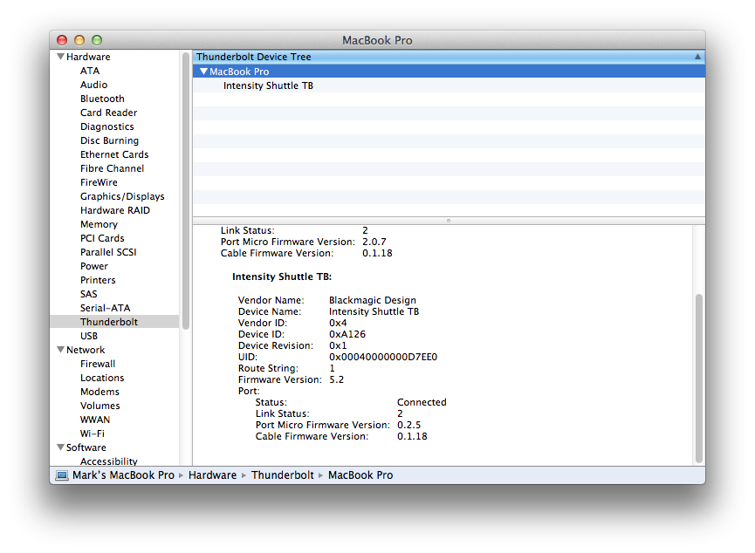
Task: Open the Bluetooth hardware entry
Action: [x=102, y=99]
